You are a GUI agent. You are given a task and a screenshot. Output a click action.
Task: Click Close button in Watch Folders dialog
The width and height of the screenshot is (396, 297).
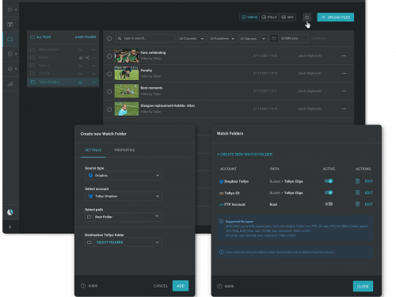tap(363, 286)
